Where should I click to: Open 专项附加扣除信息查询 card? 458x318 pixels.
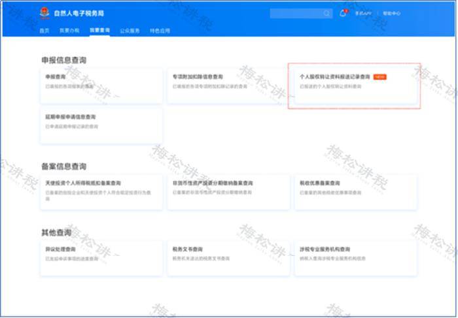tap(228, 86)
